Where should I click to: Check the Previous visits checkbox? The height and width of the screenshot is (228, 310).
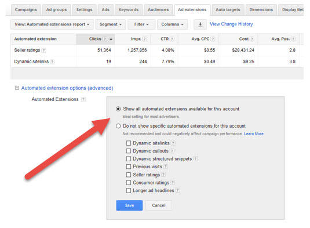129,167
